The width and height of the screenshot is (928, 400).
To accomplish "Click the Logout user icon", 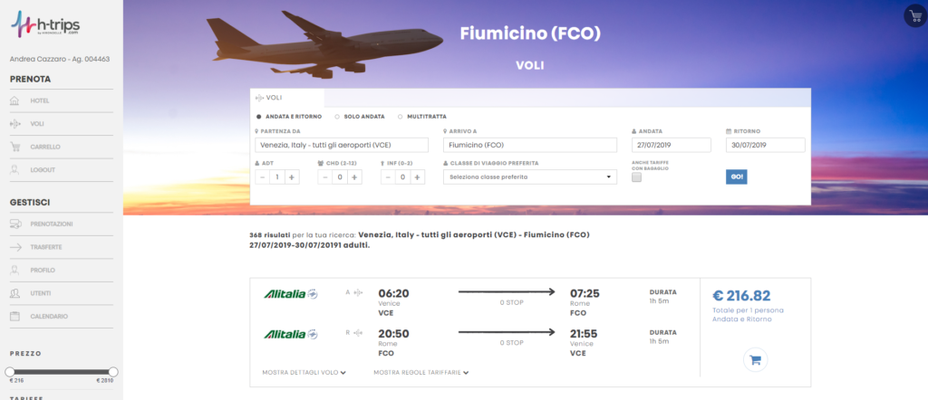I will [15, 170].
